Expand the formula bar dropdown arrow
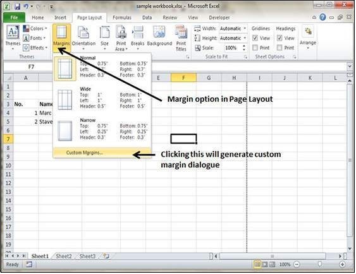The width and height of the screenshot is (356, 274). tap(350, 67)
